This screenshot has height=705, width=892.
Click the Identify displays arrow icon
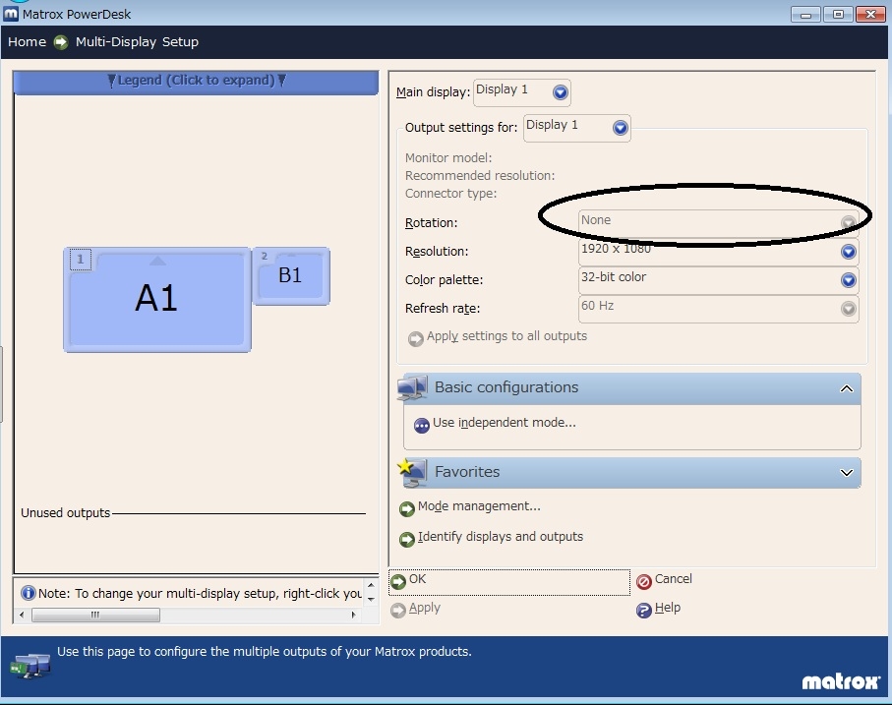pyautogui.click(x=407, y=539)
